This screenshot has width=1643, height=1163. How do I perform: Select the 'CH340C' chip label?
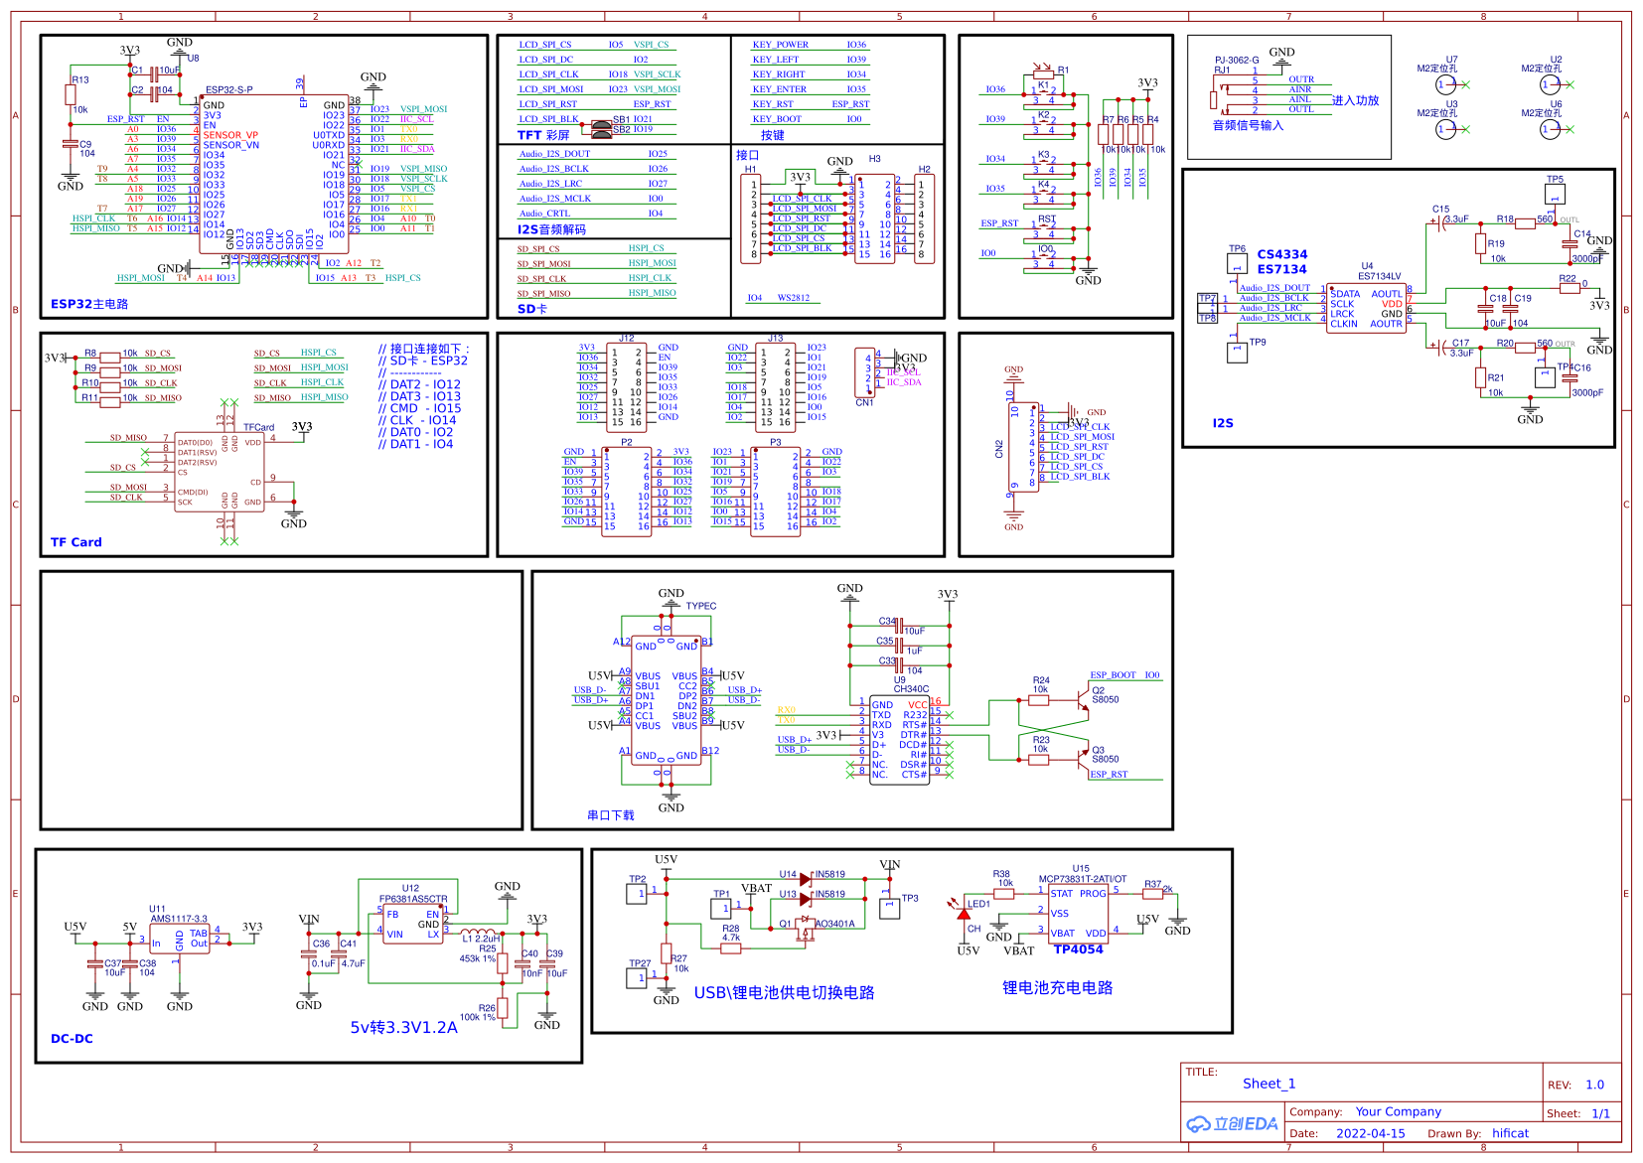point(912,689)
